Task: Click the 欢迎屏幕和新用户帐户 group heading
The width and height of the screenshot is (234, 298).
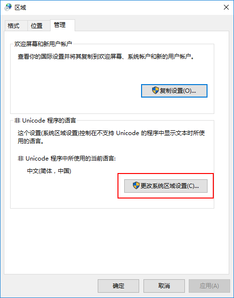Action: [x=43, y=44]
